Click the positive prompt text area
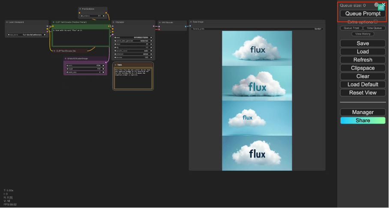 (81, 37)
